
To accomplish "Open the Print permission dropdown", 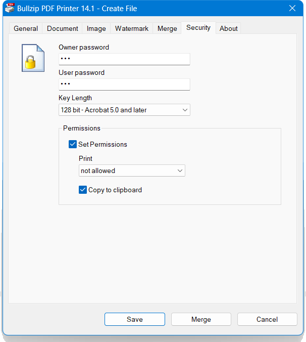I will [132, 170].
